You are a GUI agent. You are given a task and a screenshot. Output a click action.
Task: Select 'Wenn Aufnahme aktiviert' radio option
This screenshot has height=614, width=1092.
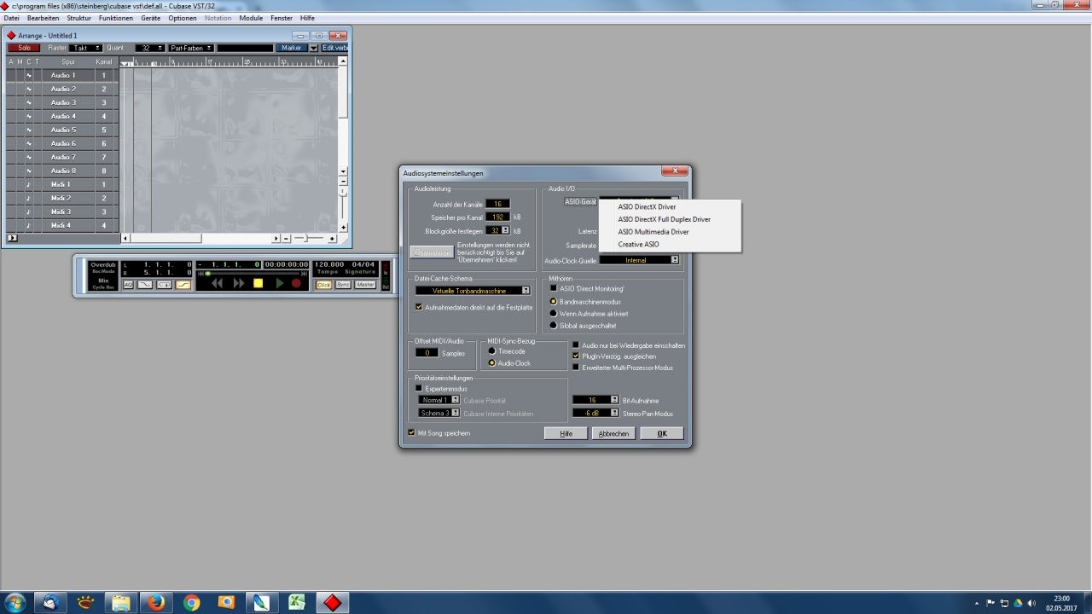553,313
